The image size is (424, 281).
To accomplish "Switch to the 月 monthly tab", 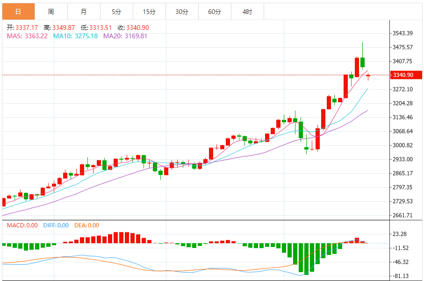I will [x=84, y=12].
